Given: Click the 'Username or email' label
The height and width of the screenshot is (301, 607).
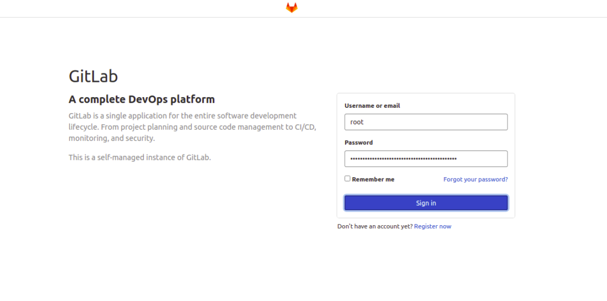Looking at the screenshot, I should (x=372, y=105).
